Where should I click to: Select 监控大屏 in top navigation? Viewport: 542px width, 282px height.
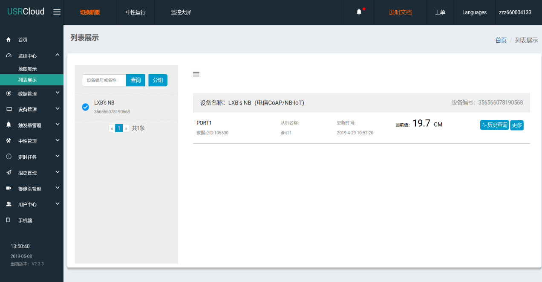coord(181,12)
